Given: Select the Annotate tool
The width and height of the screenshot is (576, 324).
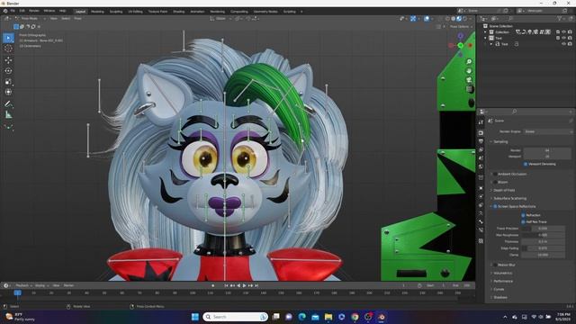Looking at the screenshot, I should tap(8, 104).
